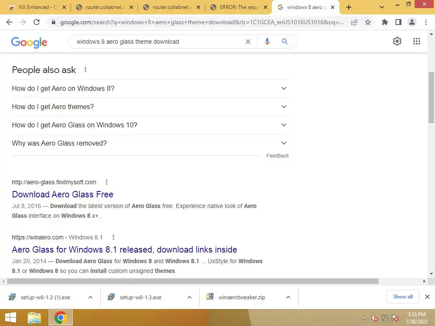Open Aero Glass for Windows 8.1 released link

(x=124, y=250)
